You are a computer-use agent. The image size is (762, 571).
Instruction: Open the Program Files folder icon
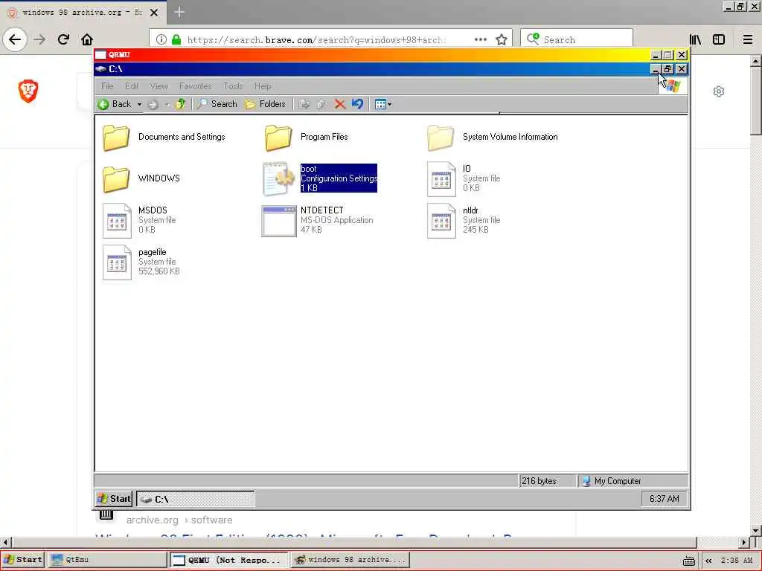click(x=278, y=138)
